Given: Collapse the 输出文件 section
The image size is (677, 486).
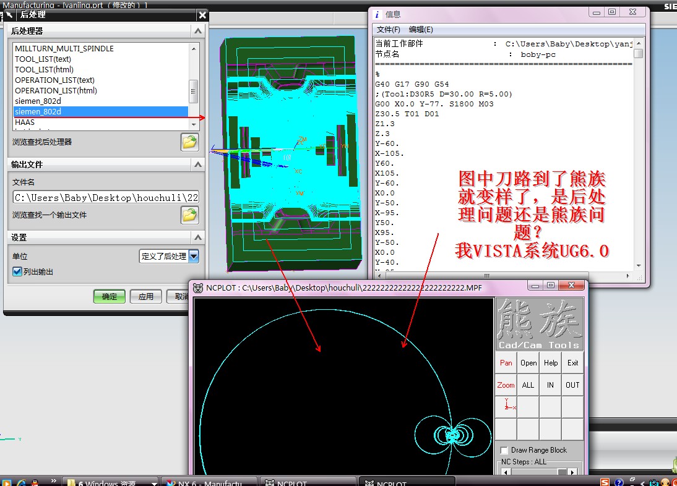Looking at the screenshot, I should tap(198, 164).
